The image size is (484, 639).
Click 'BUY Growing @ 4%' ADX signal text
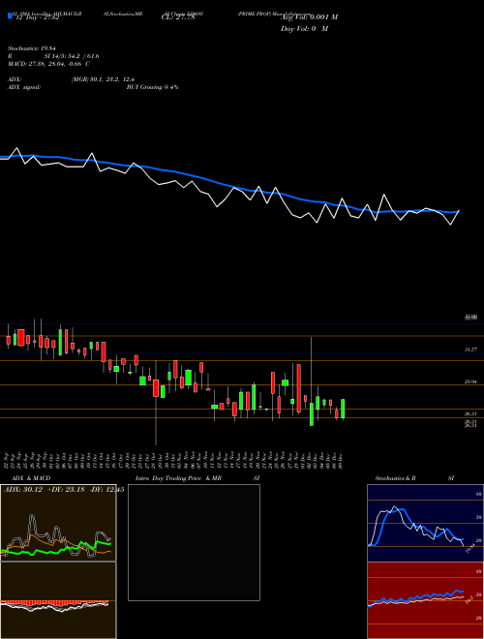[x=152, y=87]
